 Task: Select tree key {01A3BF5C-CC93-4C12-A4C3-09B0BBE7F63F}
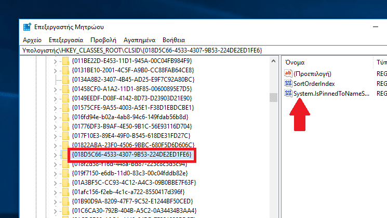pos(134,183)
